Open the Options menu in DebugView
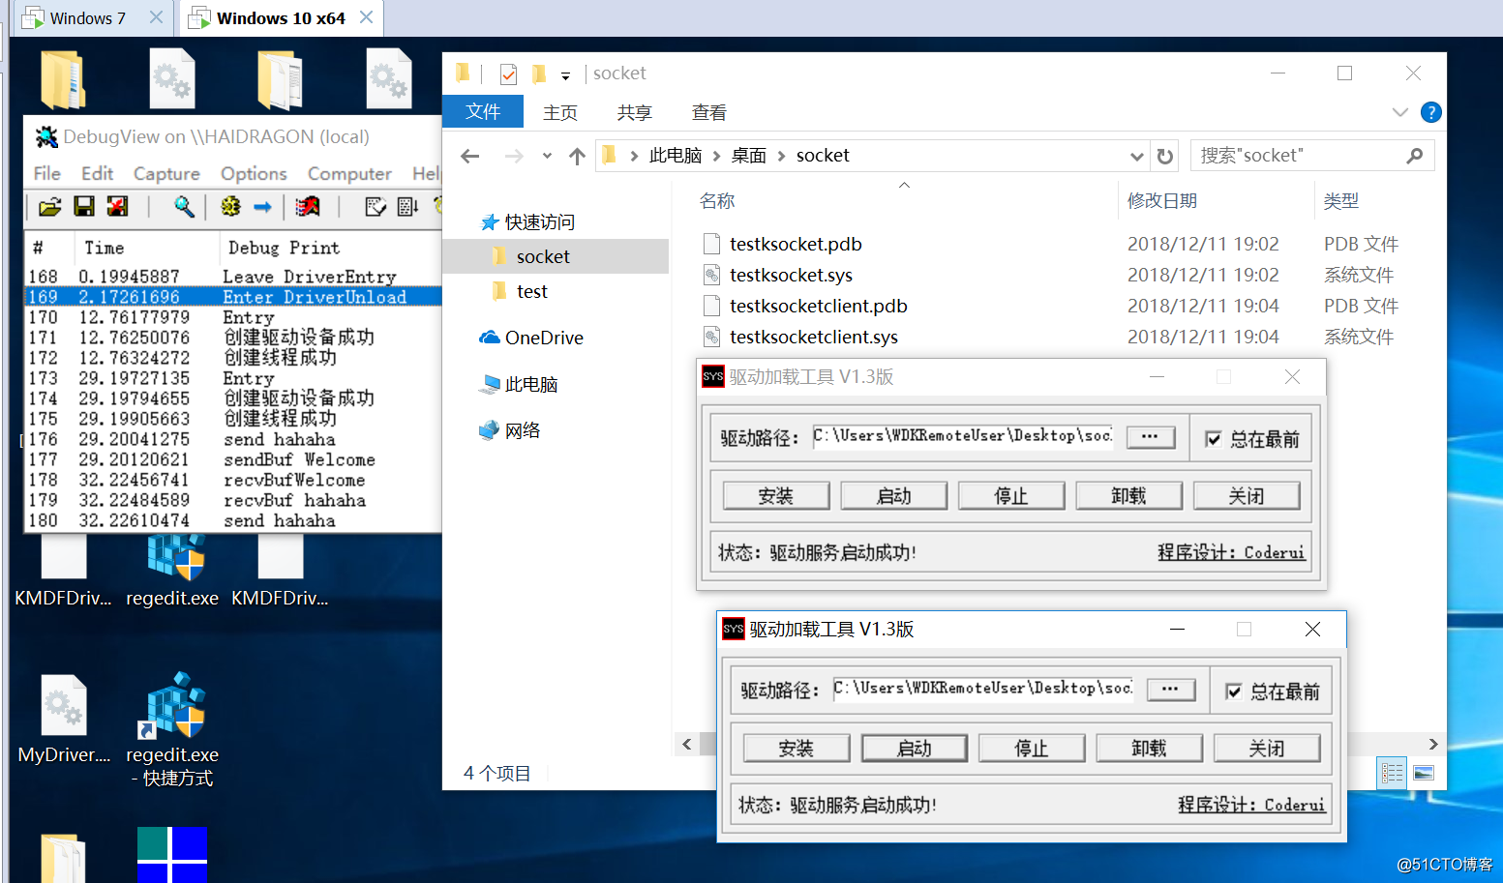 (254, 173)
